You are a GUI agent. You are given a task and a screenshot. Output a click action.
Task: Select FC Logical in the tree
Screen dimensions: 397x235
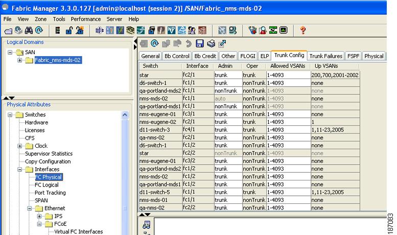point(46,185)
